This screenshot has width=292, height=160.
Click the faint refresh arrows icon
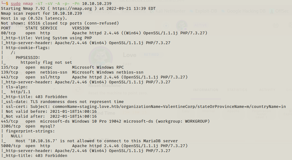[x=78, y=90]
